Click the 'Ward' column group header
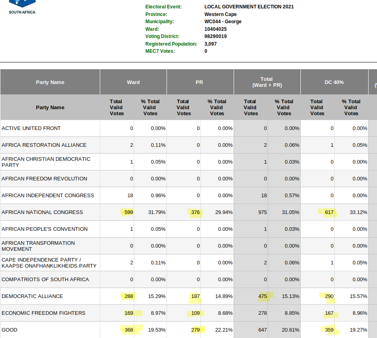This screenshot has width=377, height=338. [x=133, y=82]
